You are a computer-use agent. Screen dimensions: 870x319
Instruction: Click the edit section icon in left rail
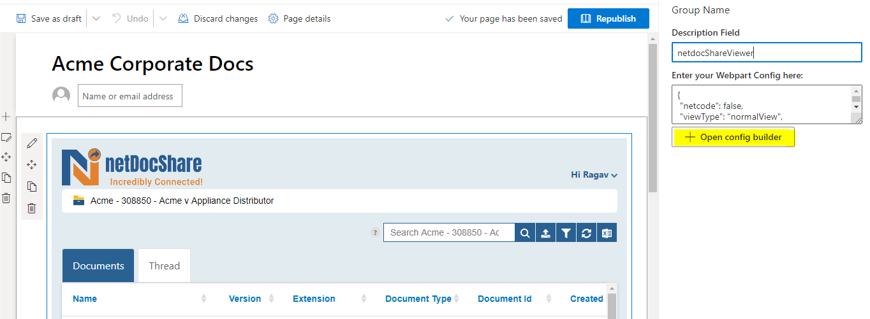[x=6, y=137]
